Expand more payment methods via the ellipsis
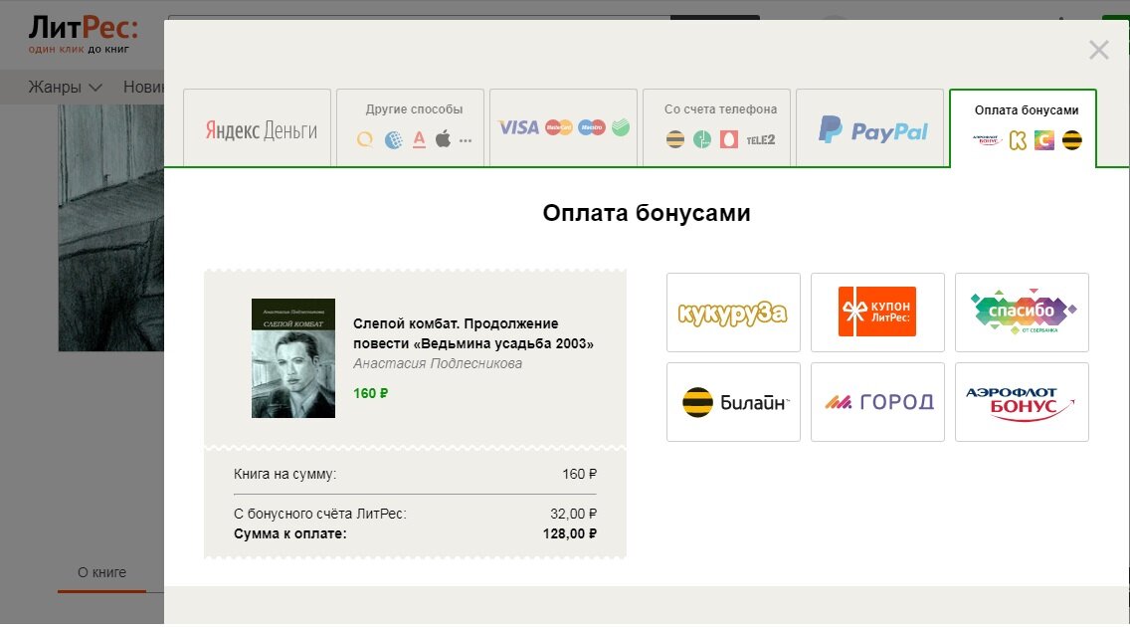The height and width of the screenshot is (627, 1130). (x=464, y=141)
